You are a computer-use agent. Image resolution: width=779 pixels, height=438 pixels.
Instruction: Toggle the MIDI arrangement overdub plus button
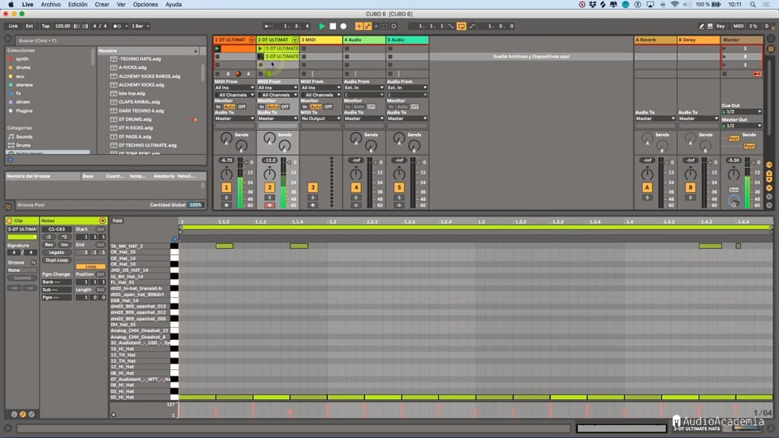359,26
